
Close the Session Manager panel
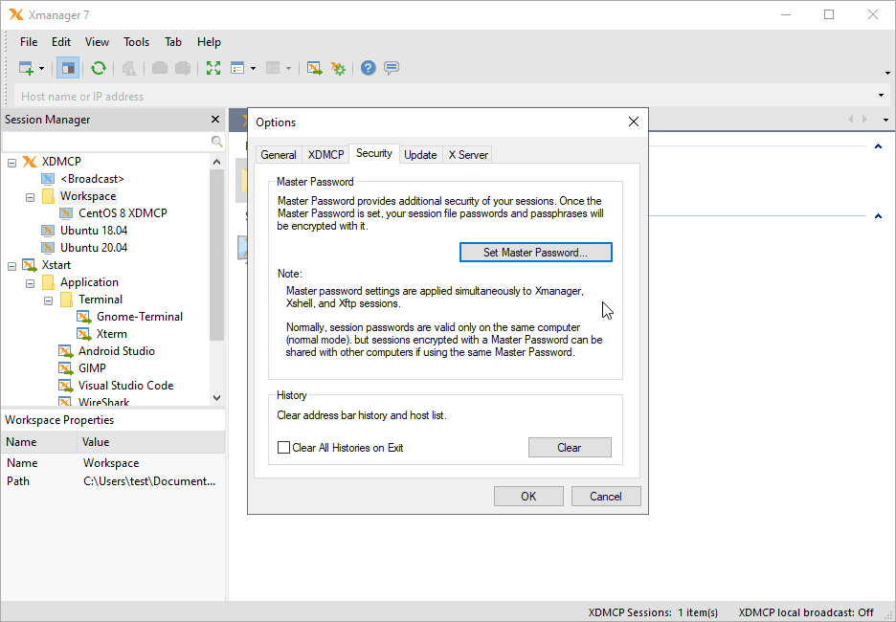(215, 120)
